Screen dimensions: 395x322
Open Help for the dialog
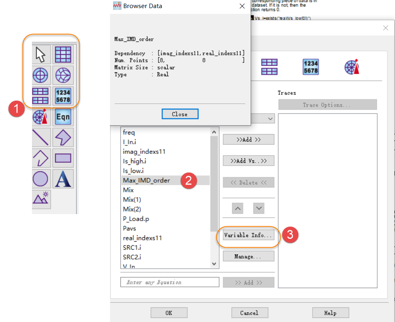(x=330, y=313)
